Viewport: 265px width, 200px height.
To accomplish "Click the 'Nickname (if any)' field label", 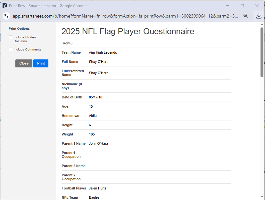I will pos(72,86).
